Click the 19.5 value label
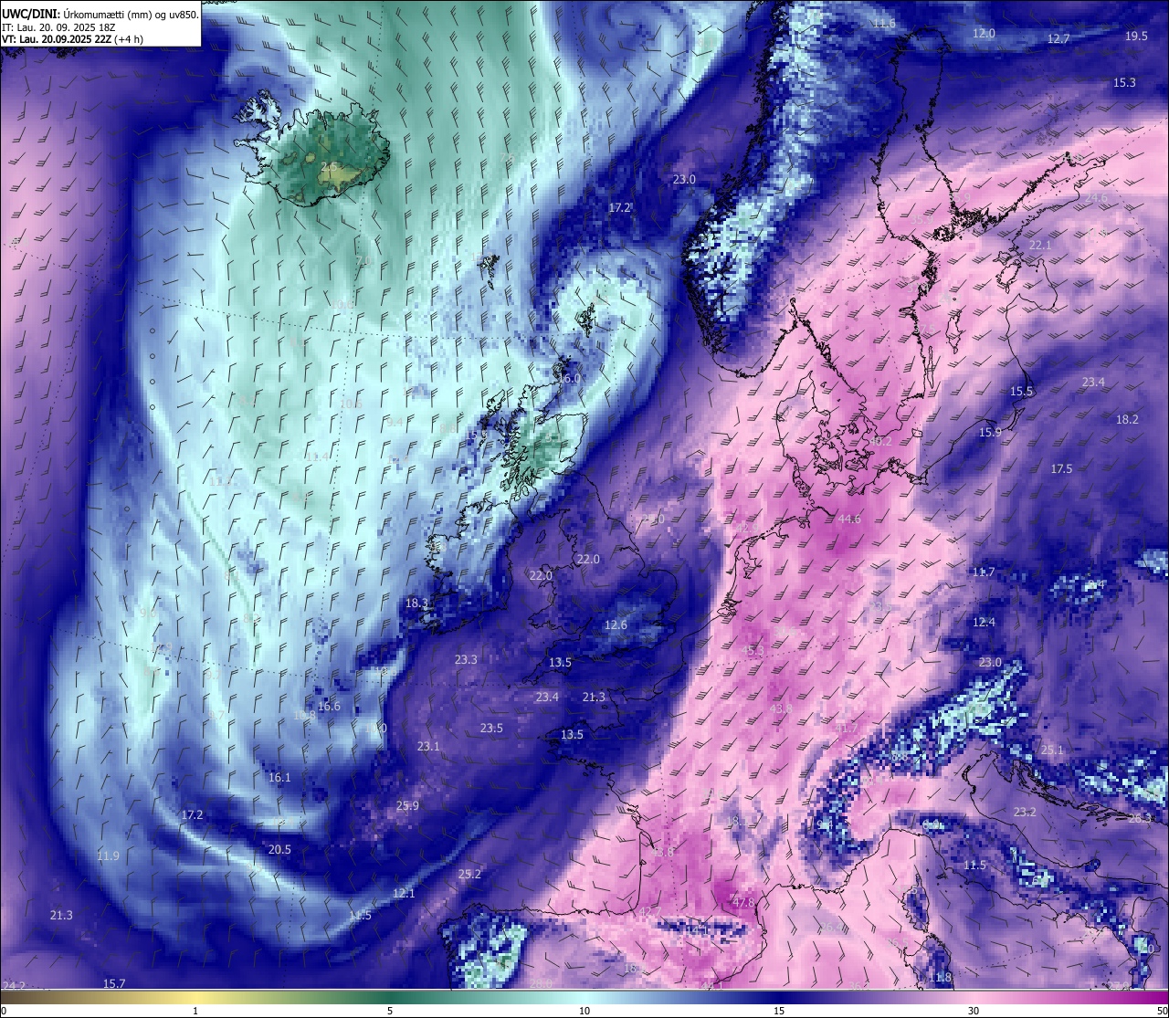Viewport: 1169px width, 1018px height. pos(1136,37)
